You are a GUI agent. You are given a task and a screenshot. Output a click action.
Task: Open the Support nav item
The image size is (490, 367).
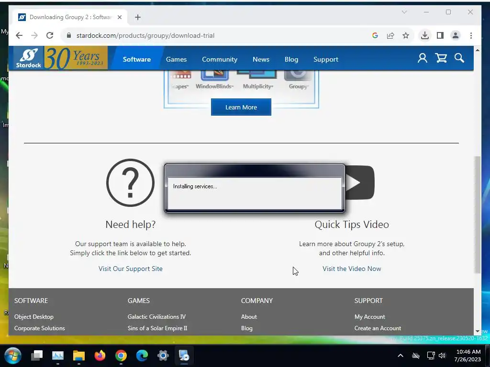tap(325, 59)
